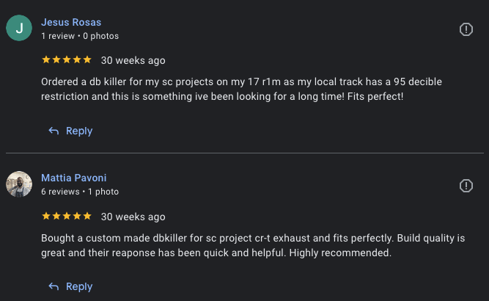
Task: Click the last star in Mattia Pavoni's rating
Action: coord(87,216)
